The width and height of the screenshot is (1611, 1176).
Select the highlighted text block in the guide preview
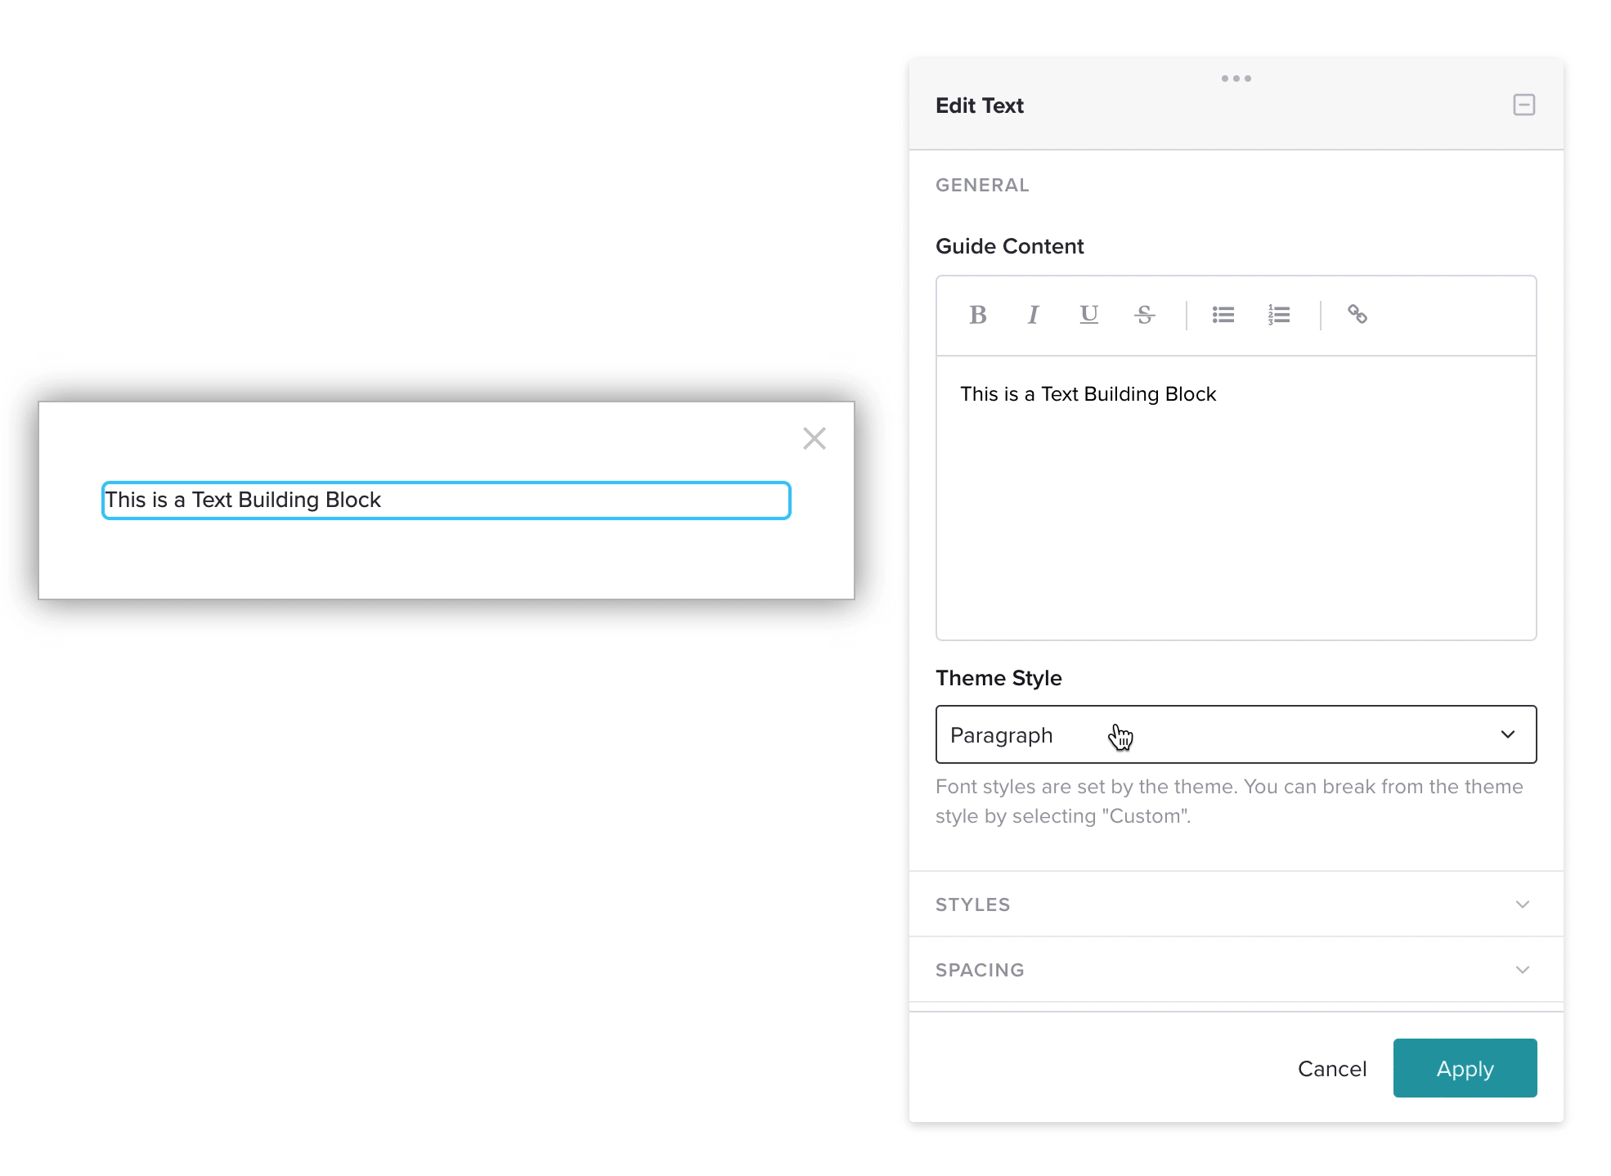click(x=446, y=500)
